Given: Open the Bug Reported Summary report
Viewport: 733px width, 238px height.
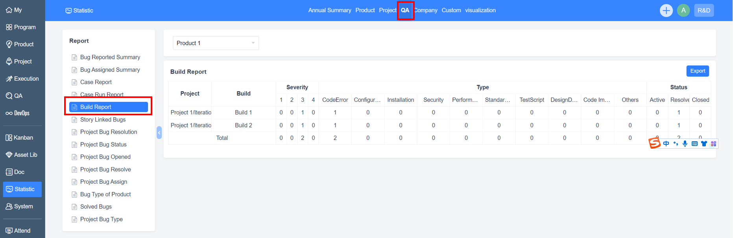Looking at the screenshot, I should coord(110,57).
